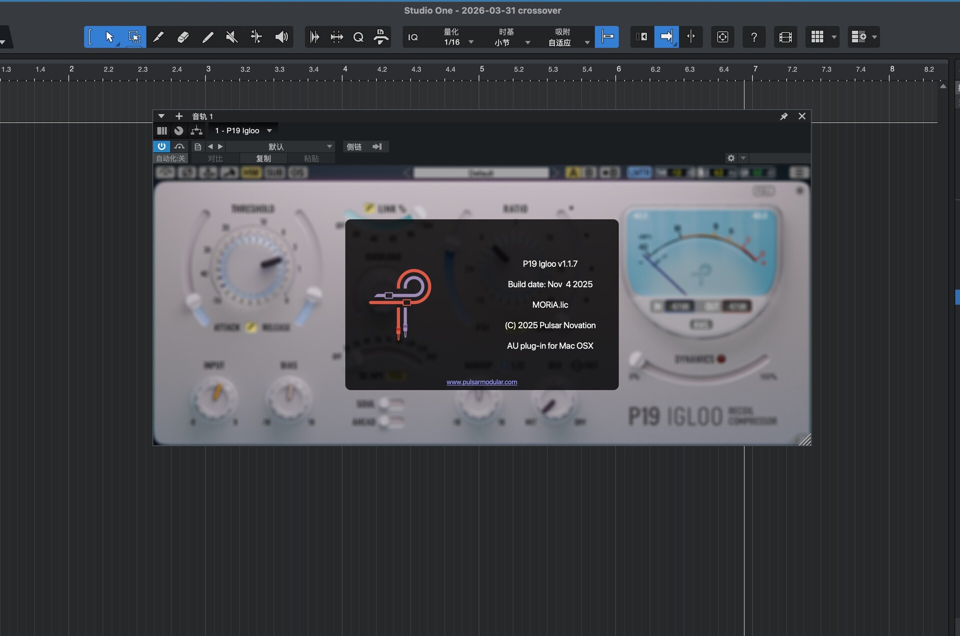Toggle autoscroll arrow button
The width and height of the screenshot is (960, 636).
point(666,37)
